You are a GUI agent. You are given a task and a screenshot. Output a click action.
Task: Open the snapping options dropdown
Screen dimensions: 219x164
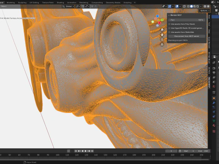pos(87,6)
